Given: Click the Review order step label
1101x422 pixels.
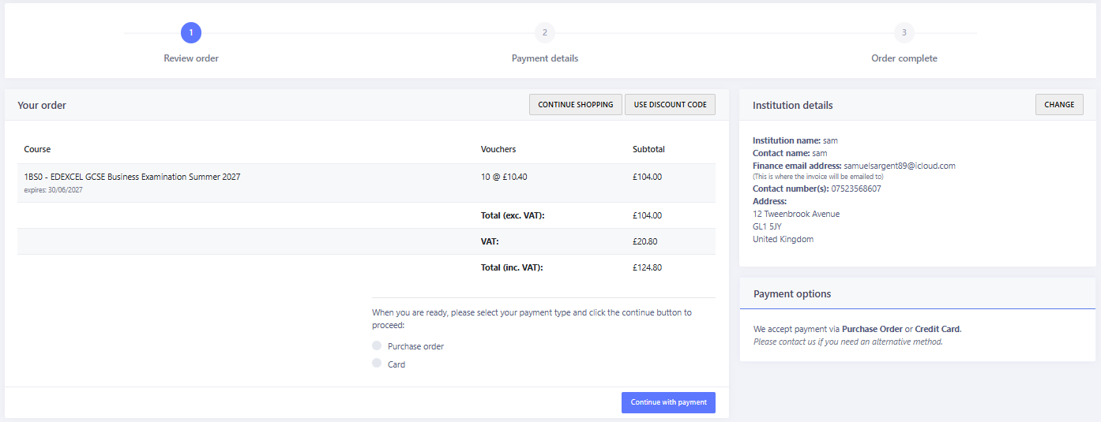Looking at the screenshot, I should 191,58.
